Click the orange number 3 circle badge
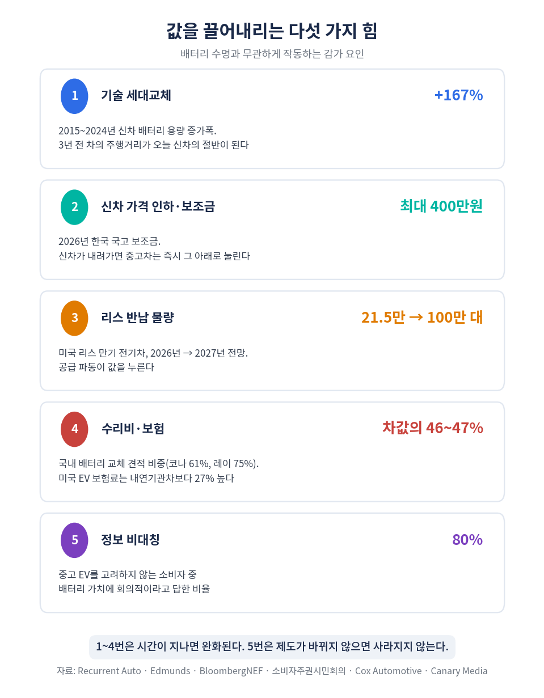 point(74,318)
